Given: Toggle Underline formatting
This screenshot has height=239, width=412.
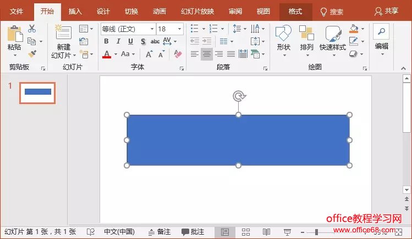Looking at the screenshot, I should (130, 41).
